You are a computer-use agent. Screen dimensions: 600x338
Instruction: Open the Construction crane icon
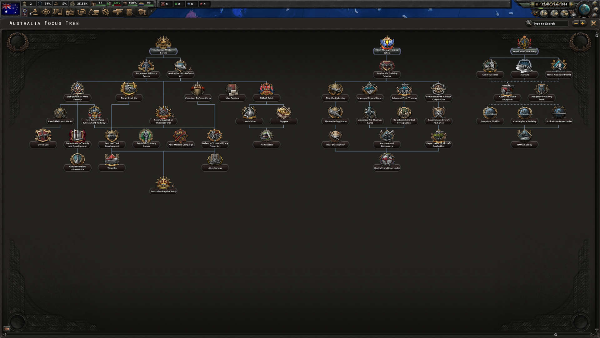pyautogui.click(x=93, y=12)
